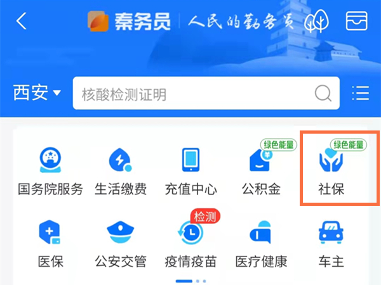Screen dimensions: 381x285
Task: Click the 核酸检测证明 search field
Action: [206, 93]
